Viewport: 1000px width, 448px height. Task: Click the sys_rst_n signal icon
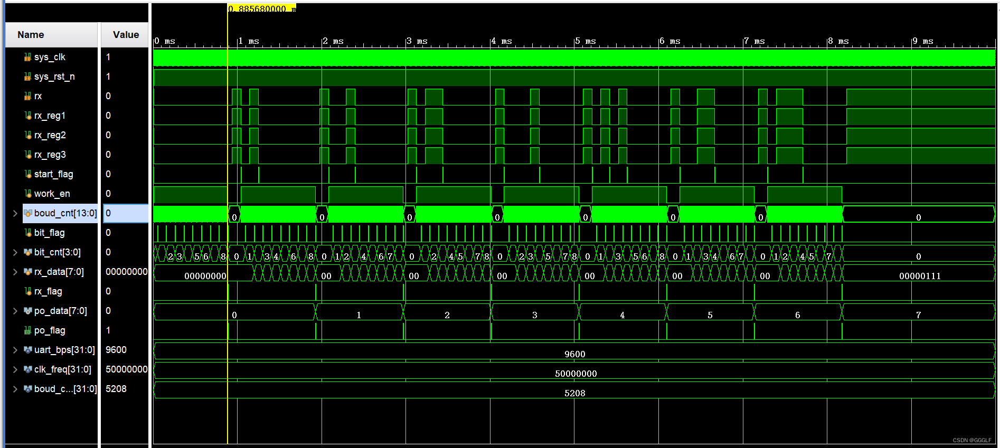click(x=27, y=77)
